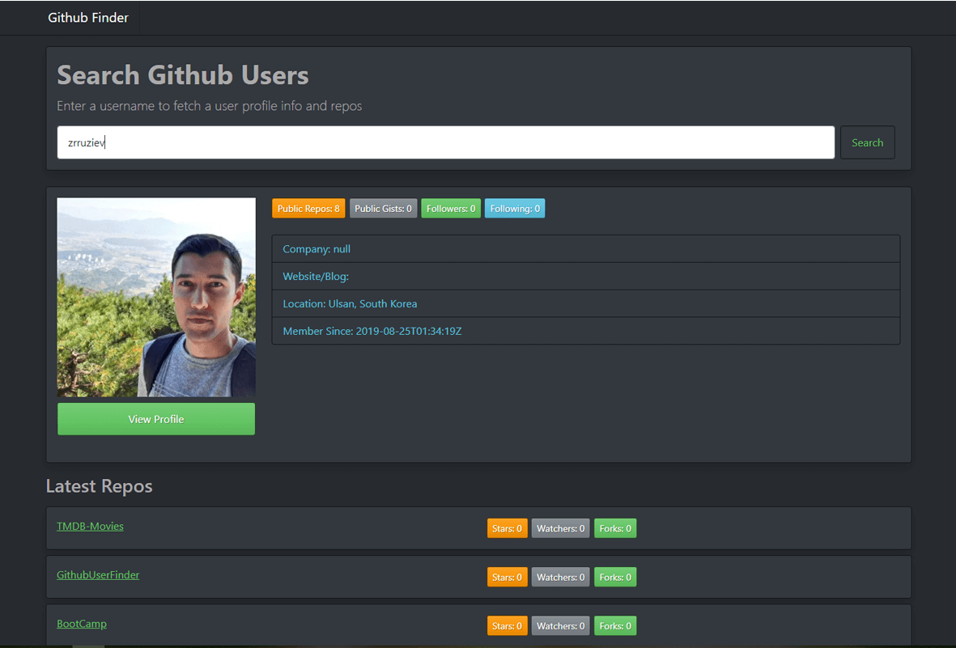Screen dimensions: 956x648
Task: Select the Public Repos: 8 badge
Action: coord(308,209)
